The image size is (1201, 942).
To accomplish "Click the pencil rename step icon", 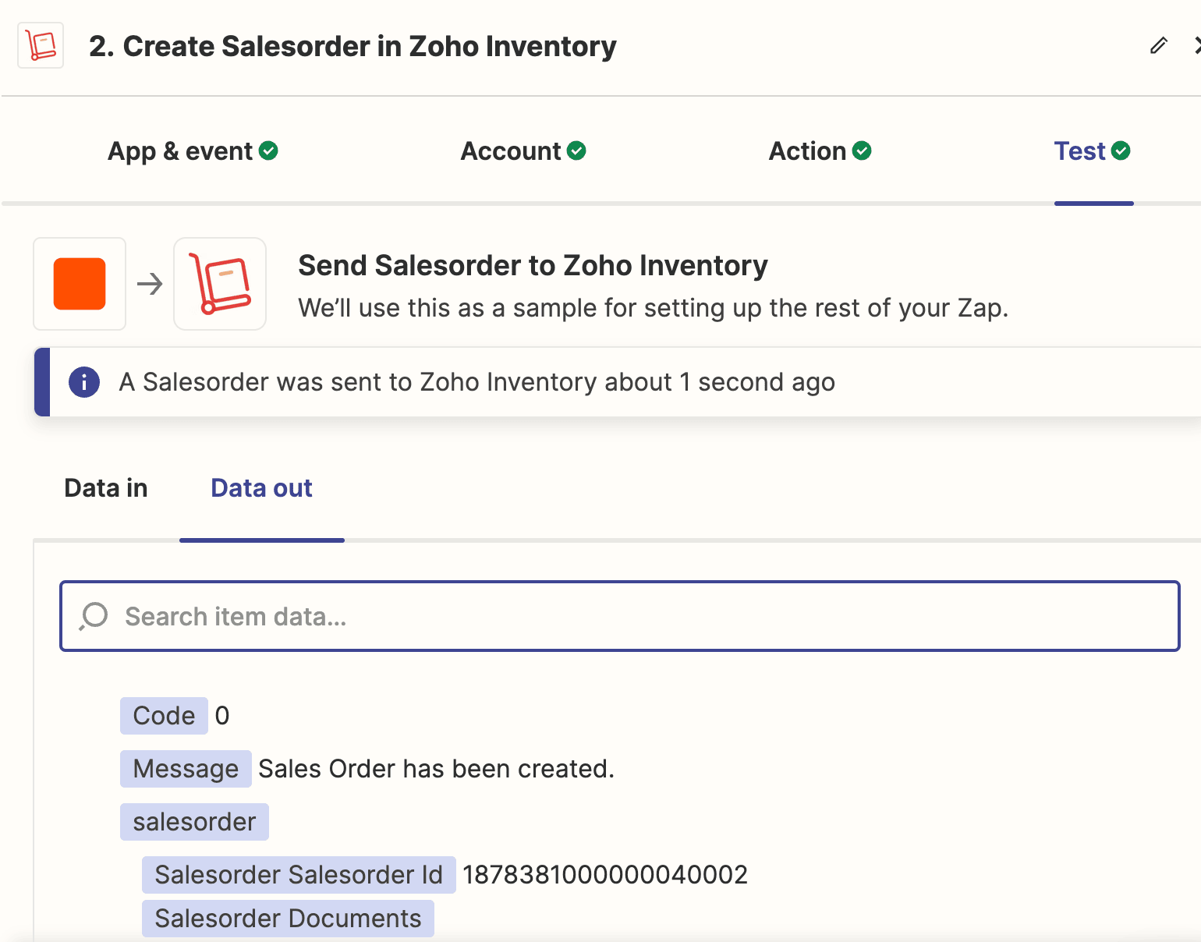I will coord(1158,46).
